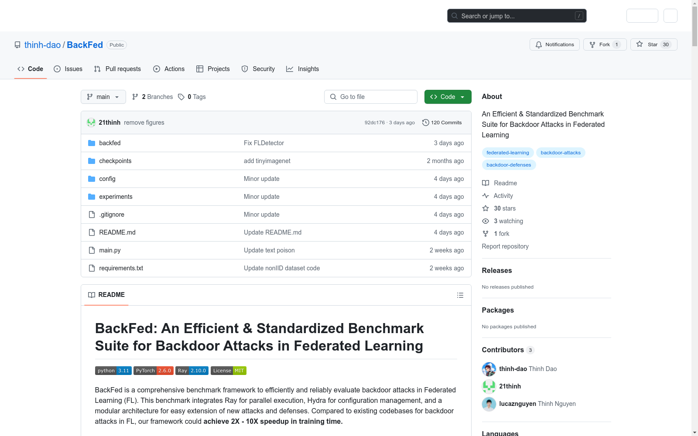
Task: Click the requirements.txt file icon
Action: point(92,268)
